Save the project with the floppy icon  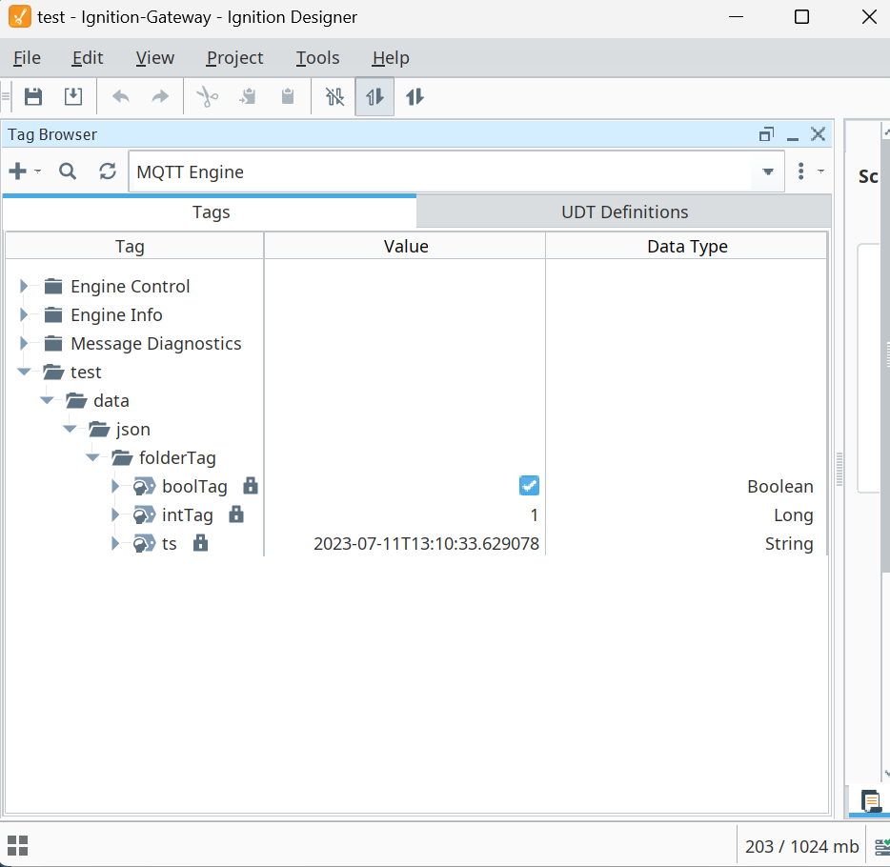33,96
